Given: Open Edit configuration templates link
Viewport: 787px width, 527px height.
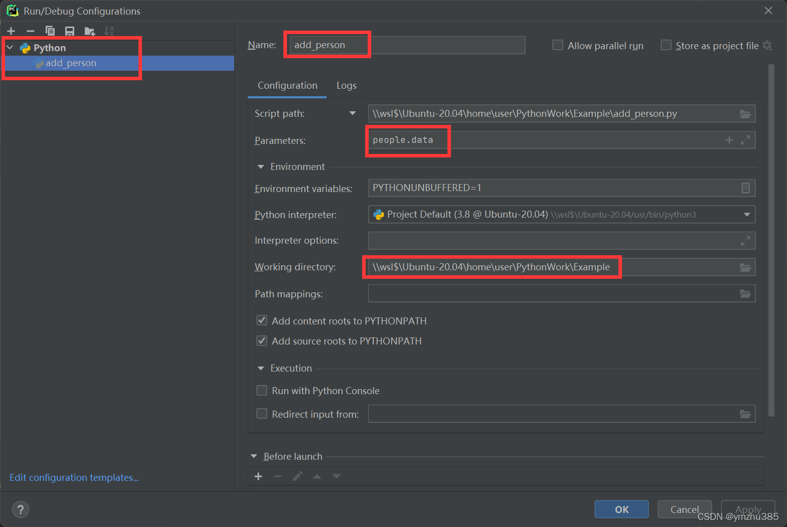Looking at the screenshot, I should coord(74,477).
